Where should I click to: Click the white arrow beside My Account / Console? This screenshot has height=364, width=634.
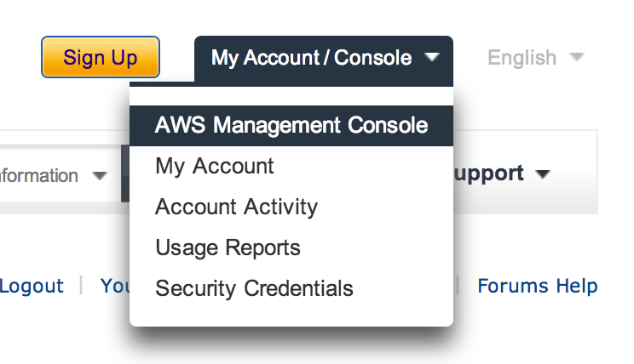[x=432, y=58]
